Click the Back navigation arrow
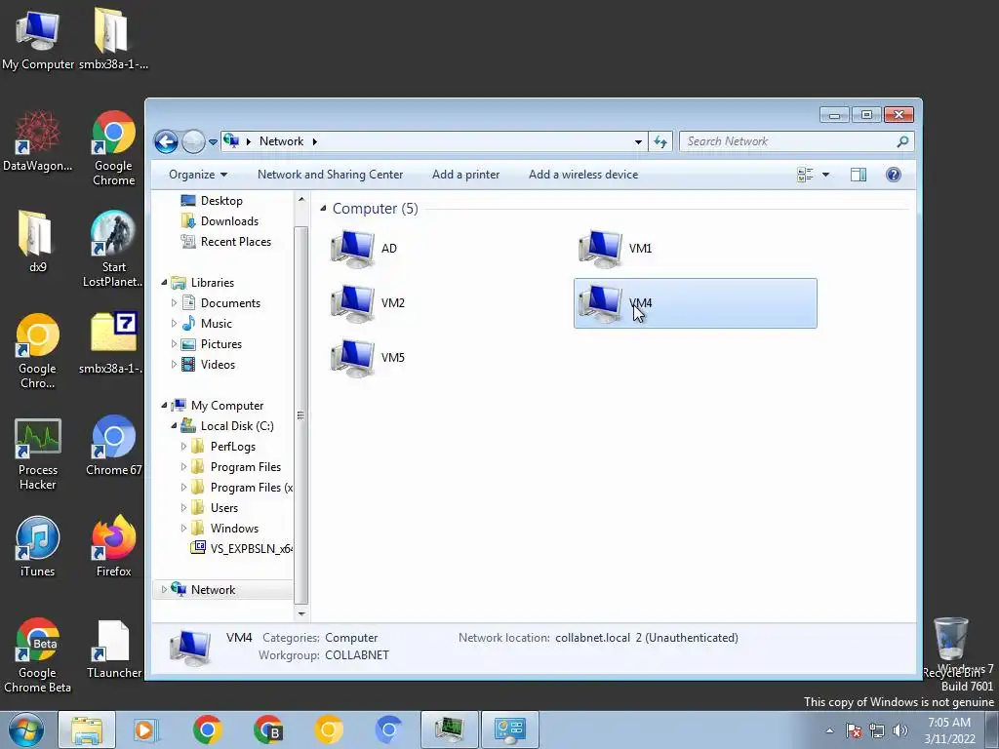Viewport: 999px width, 749px height. pos(166,141)
